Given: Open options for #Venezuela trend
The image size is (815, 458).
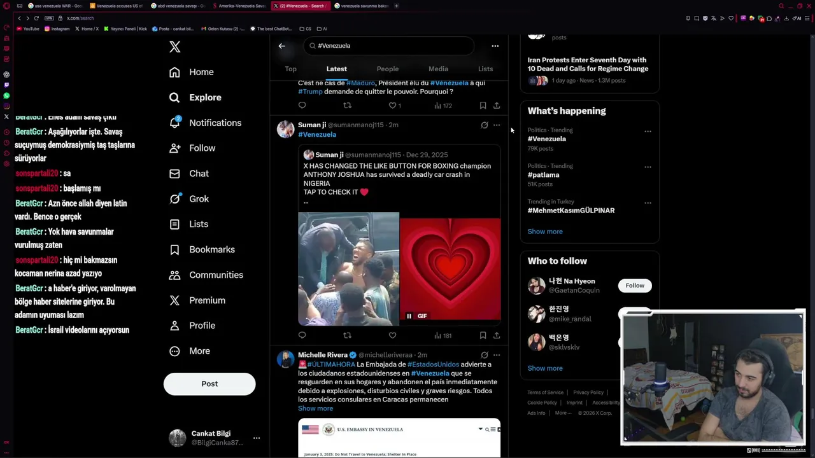Looking at the screenshot, I should (648, 132).
